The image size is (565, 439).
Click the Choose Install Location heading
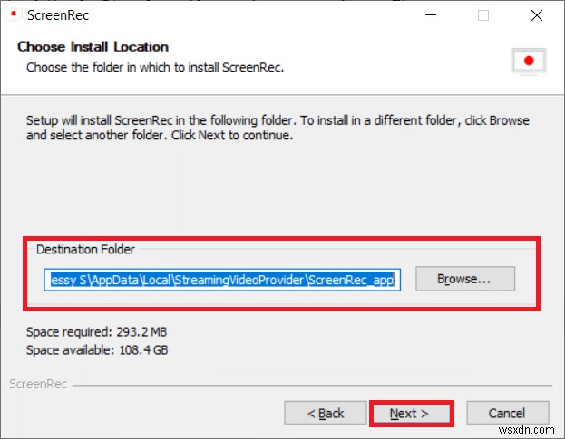[93, 47]
